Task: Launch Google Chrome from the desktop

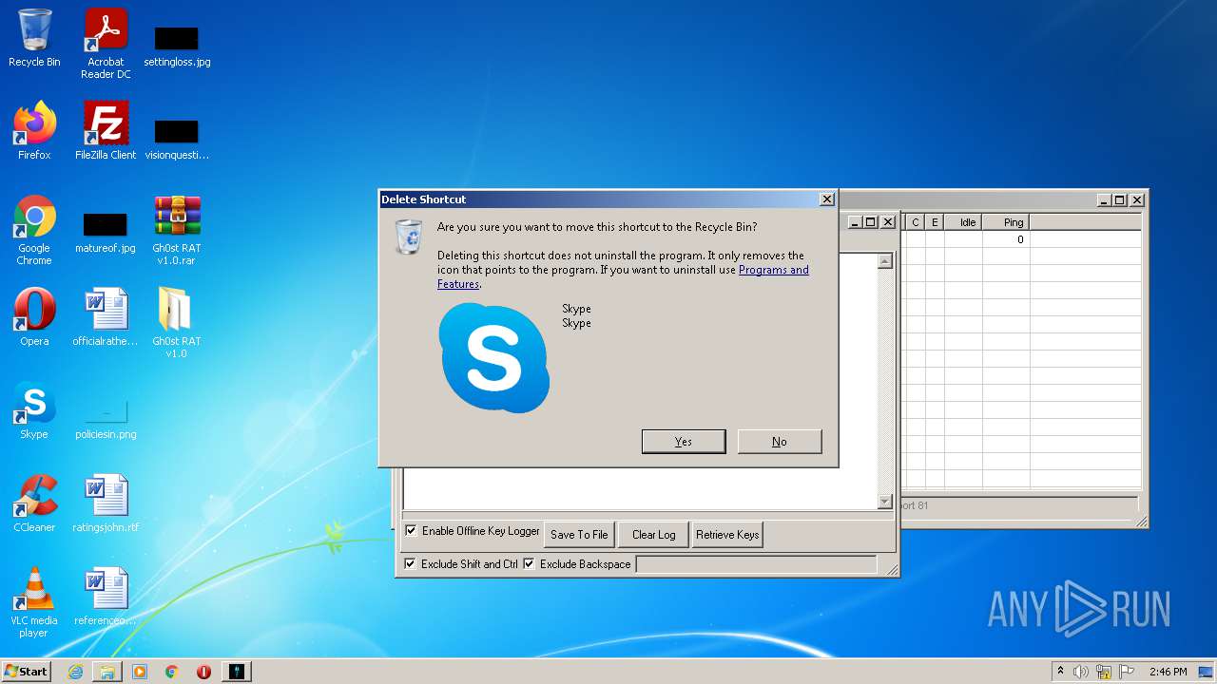Action: 34,230
